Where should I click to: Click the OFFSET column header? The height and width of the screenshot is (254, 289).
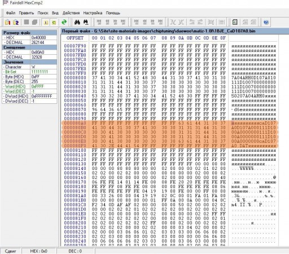point(75,38)
